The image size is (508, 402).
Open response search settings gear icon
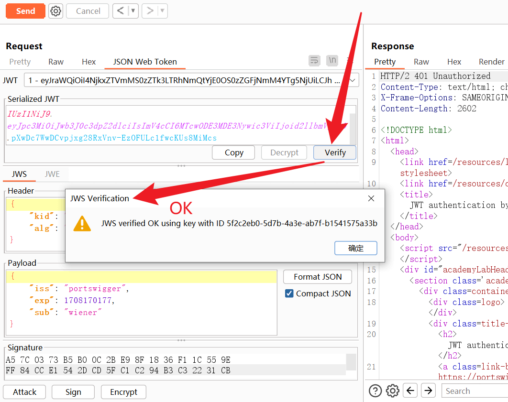[392, 391]
